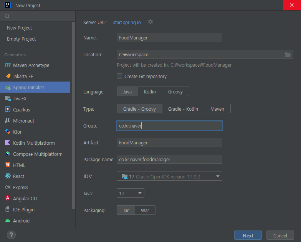The width and height of the screenshot is (301, 242).
Task: Click the Spring Initializr leaf icon
Action: tap(8, 87)
